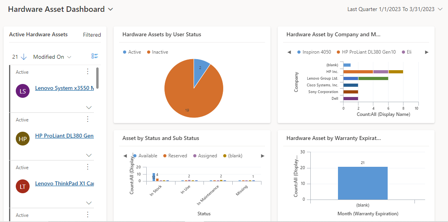Click the Hardware Assets by User Status title

[x=162, y=35]
